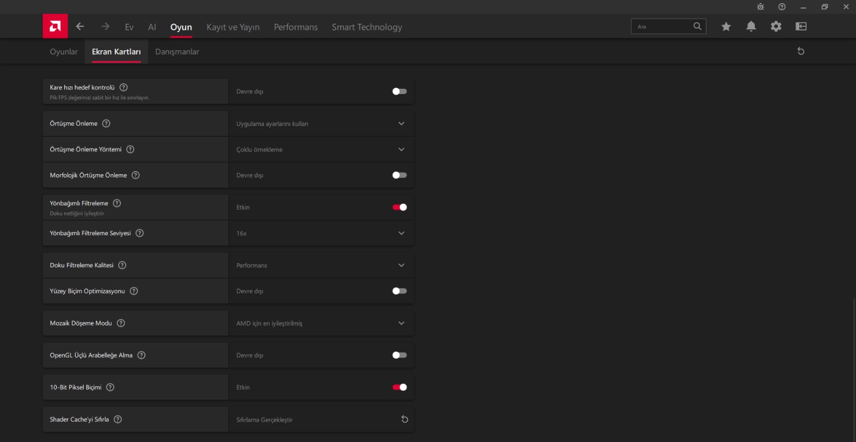The height and width of the screenshot is (442, 856).
Task: Turn off 10-Bit Piksel Biçimi
Action: coord(399,387)
